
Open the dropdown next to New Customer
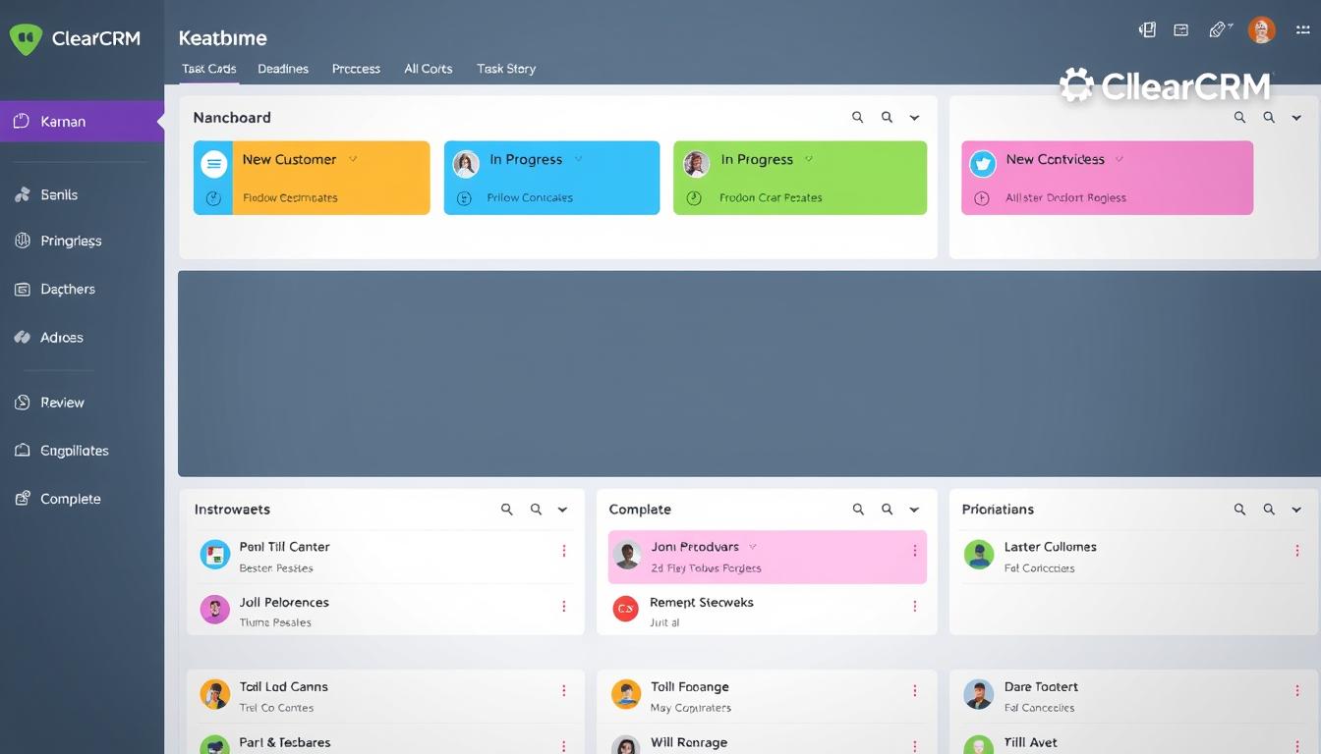click(x=354, y=159)
